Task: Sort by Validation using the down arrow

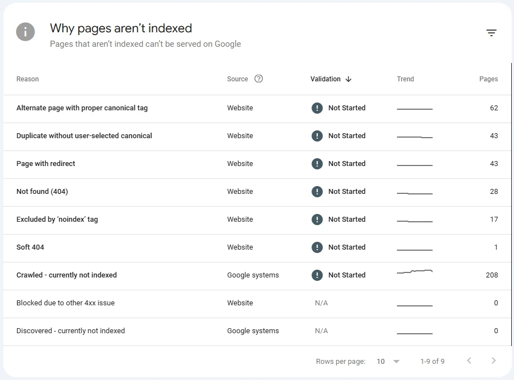Action: tap(348, 79)
